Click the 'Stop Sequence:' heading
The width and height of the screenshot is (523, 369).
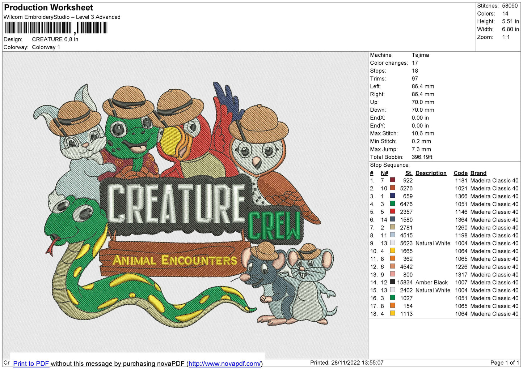pos(390,165)
